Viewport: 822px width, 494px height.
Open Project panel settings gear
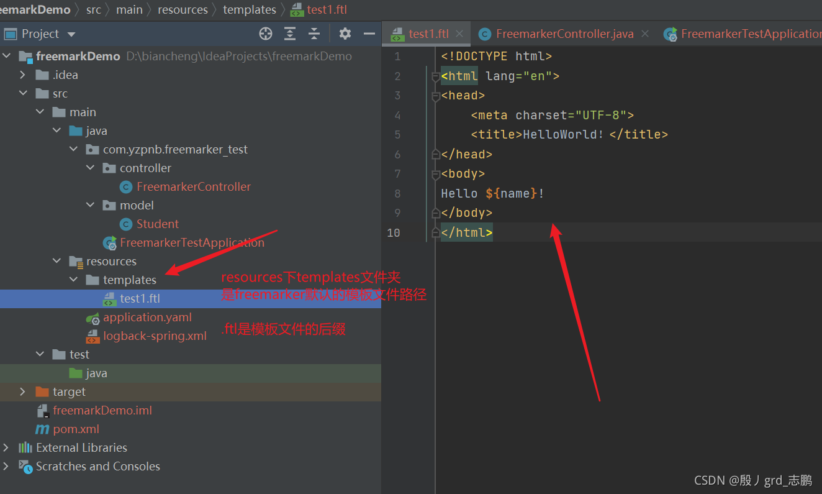(x=345, y=34)
